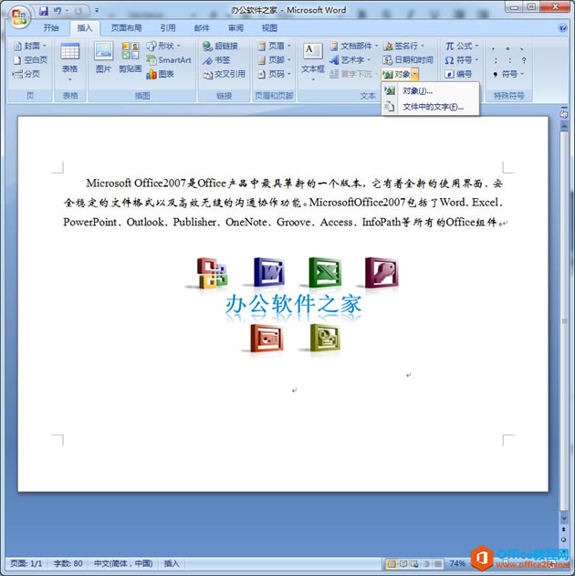This screenshot has height=576, width=575.
Task: Switch to Web Layout view
Action: click(x=414, y=563)
